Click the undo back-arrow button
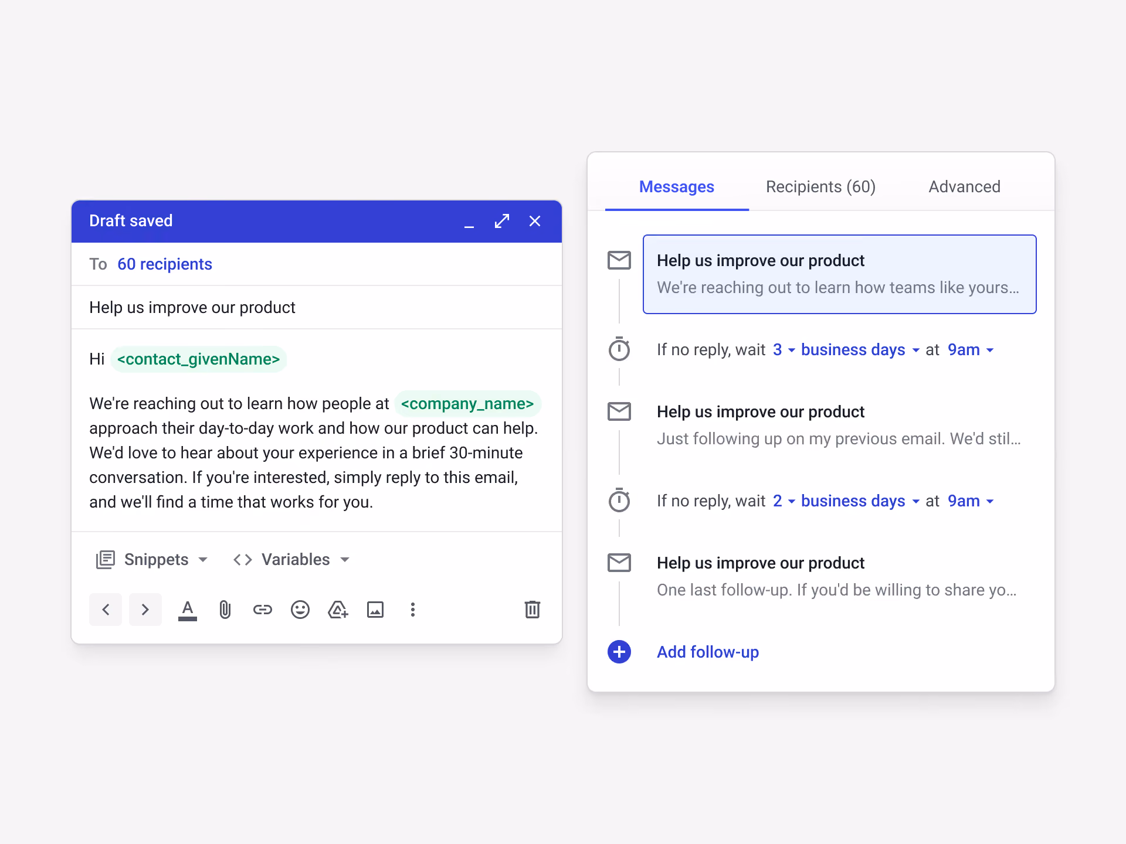This screenshot has width=1126, height=844. 106,610
